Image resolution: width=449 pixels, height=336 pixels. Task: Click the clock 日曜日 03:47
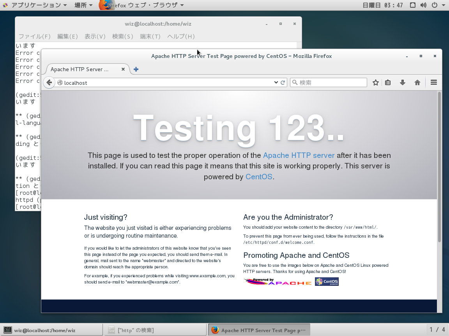pos(383,5)
